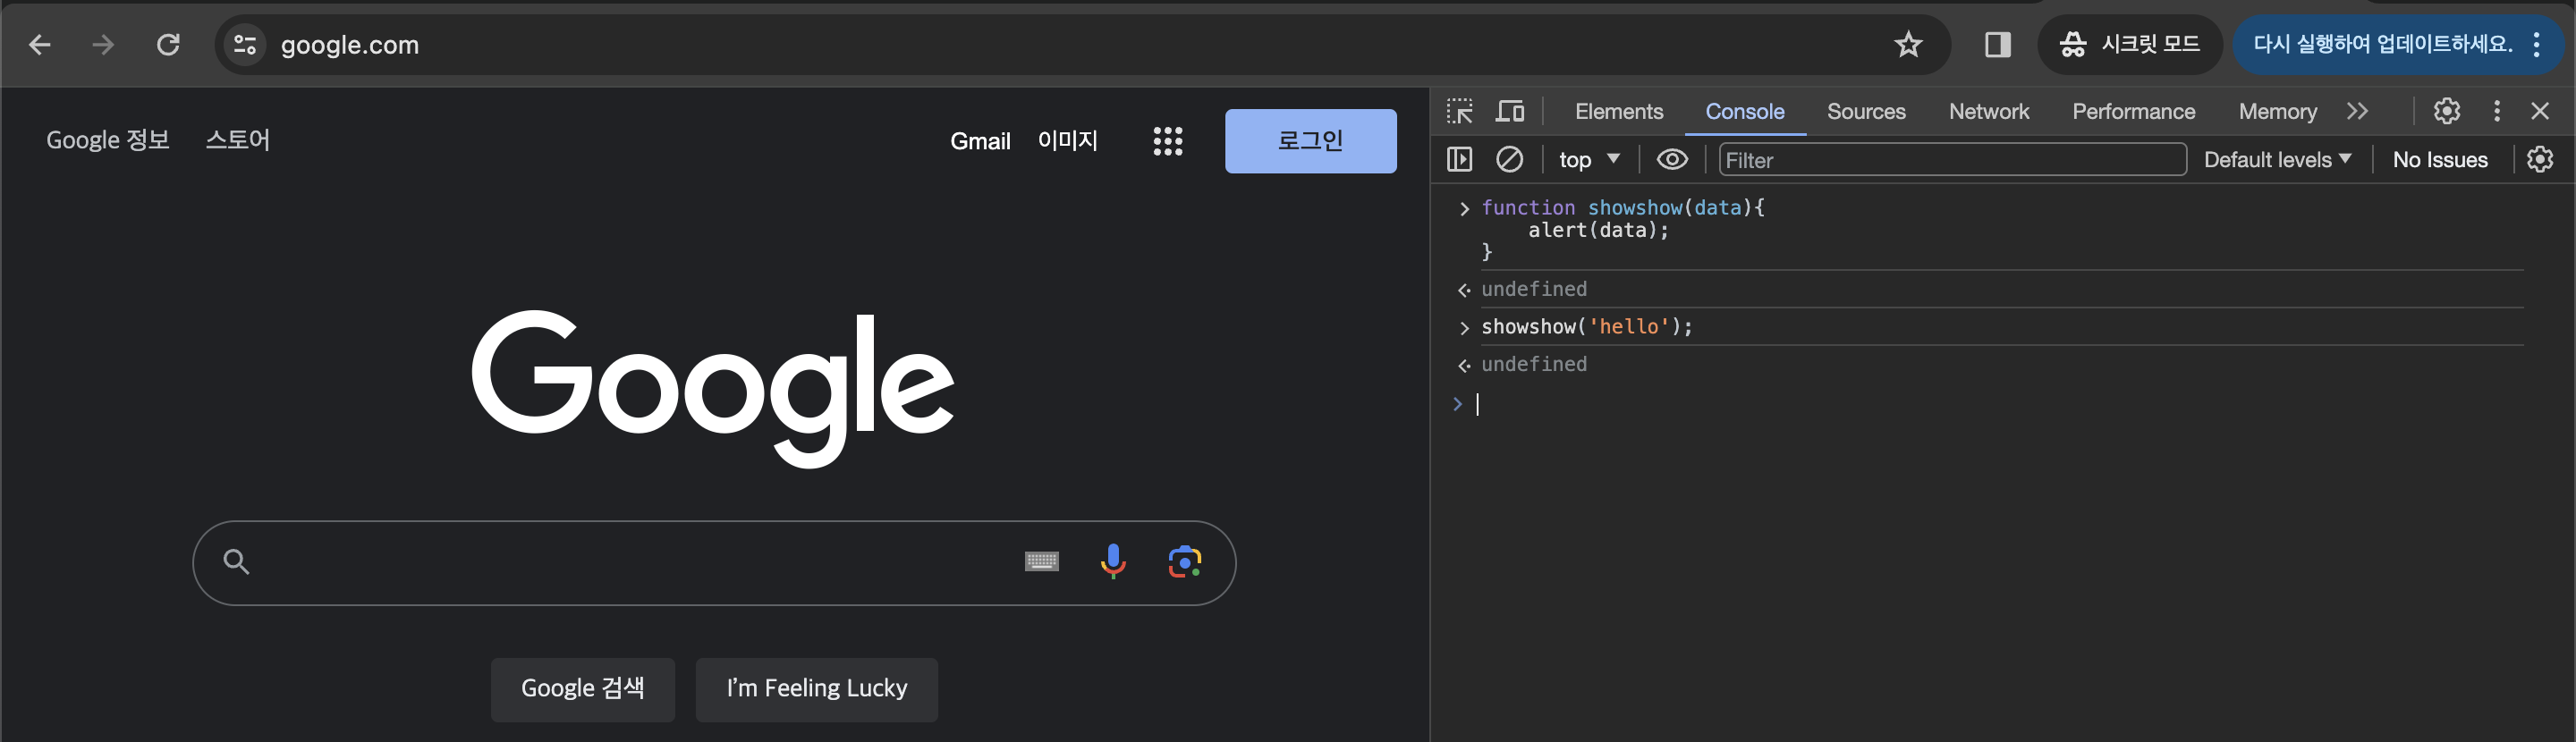The height and width of the screenshot is (742, 2576).
Task: Toggle the browser side panel icon
Action: (1997, 45)
